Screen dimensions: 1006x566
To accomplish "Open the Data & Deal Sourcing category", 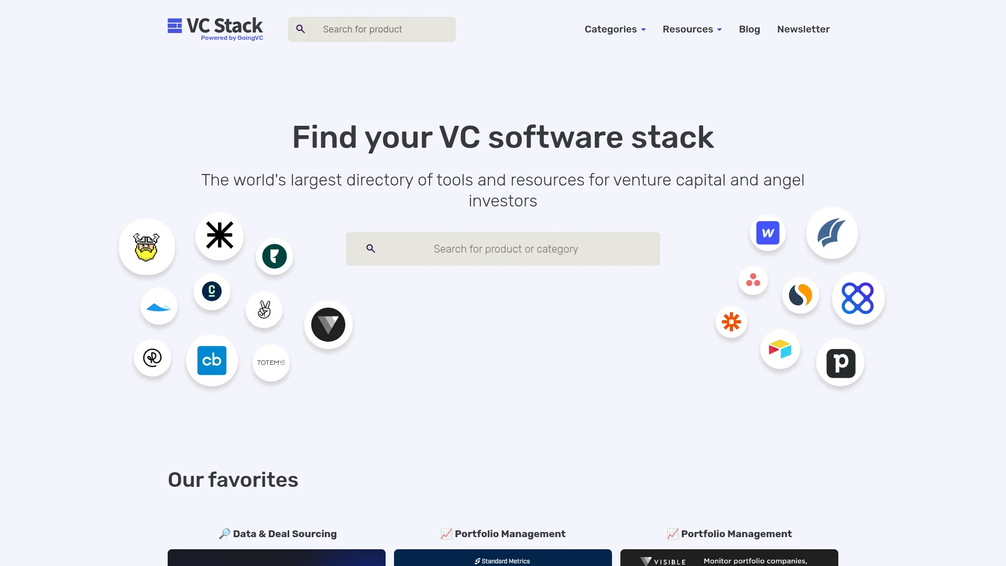I will [x=278, y=534].
